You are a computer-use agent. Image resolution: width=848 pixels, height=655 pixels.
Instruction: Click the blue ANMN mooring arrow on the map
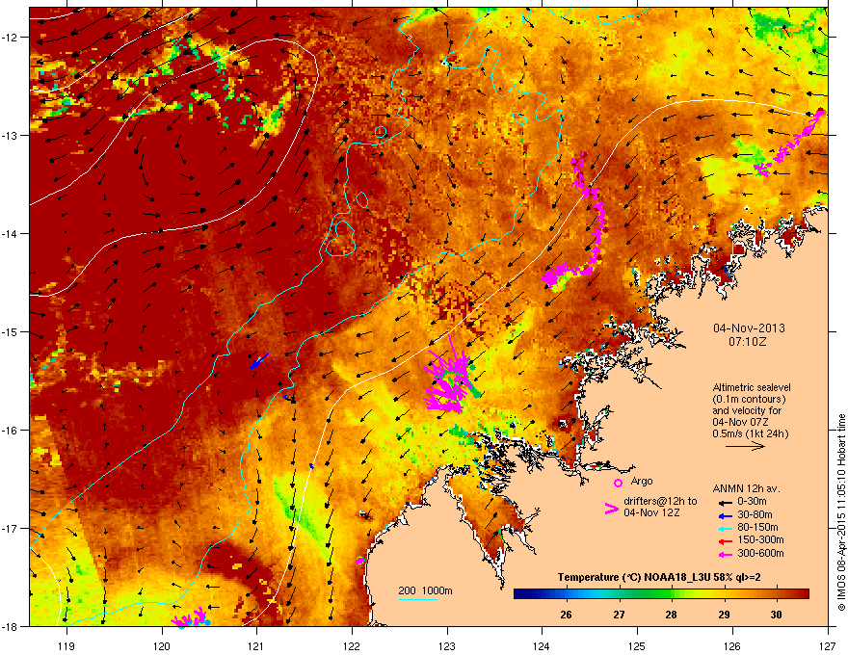tap(258, 361)
